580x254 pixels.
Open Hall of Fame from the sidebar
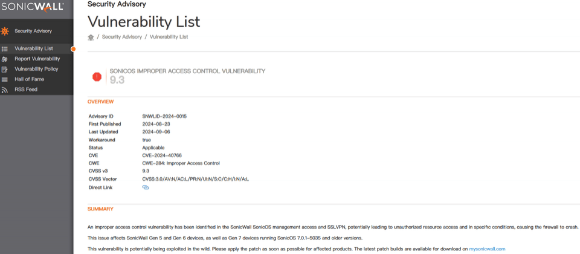tap(29, 79)
